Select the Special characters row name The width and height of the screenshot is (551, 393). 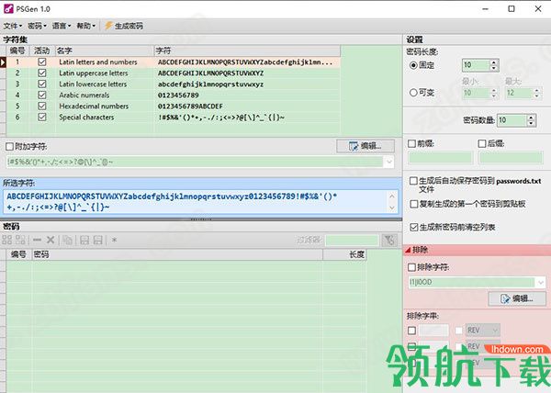(86, 117)
